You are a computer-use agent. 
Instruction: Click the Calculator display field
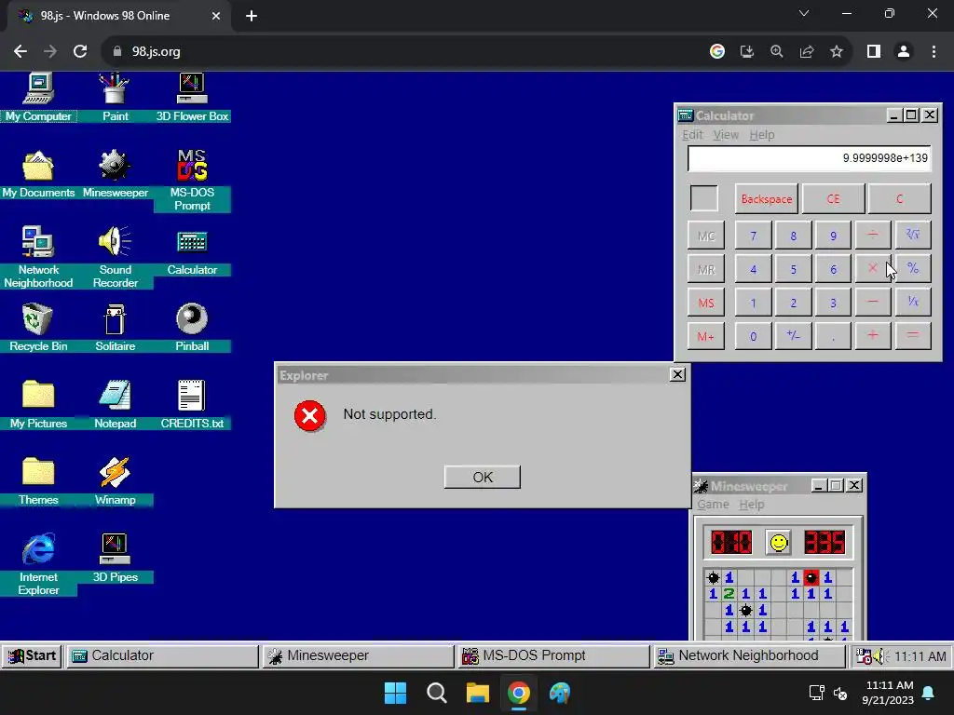coord(810,158)
